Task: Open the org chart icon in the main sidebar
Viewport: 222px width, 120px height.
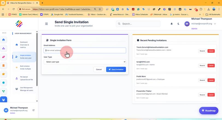Action: (4, 48)
